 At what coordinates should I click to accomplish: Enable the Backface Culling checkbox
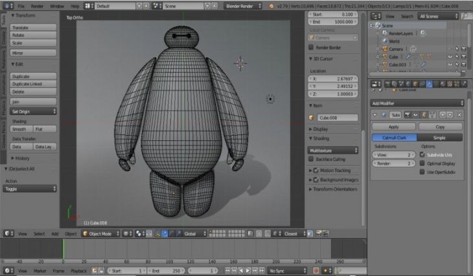(311, 159)
